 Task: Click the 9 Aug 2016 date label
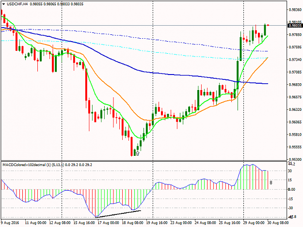tap(10, 223)
